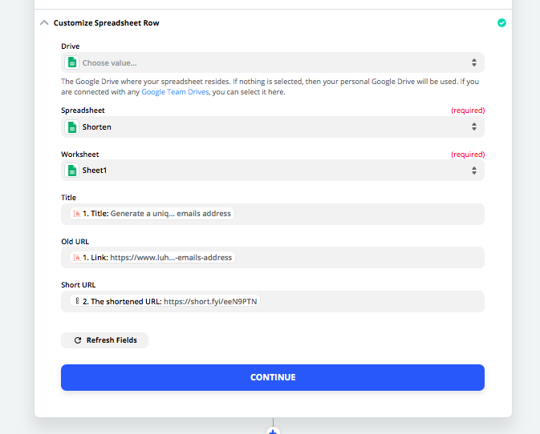Click the refresh arrow icon

78,340
